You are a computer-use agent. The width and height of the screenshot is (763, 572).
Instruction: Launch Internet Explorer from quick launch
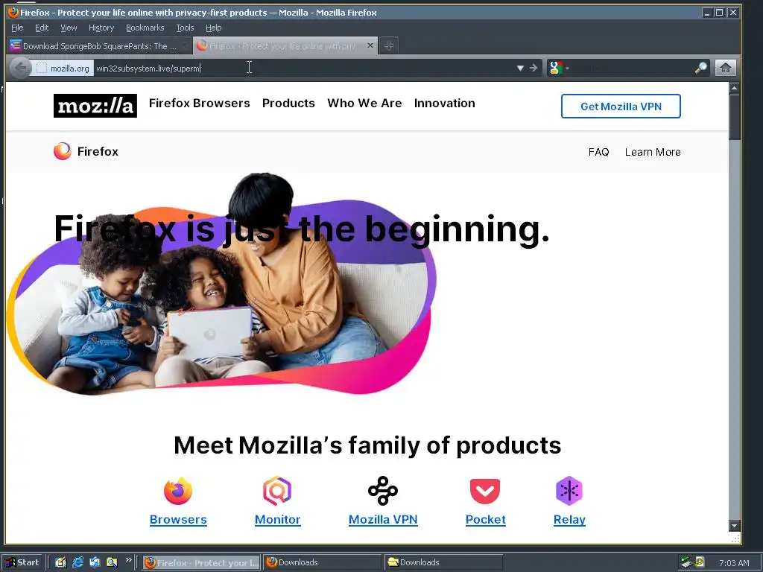pos(77,562)
